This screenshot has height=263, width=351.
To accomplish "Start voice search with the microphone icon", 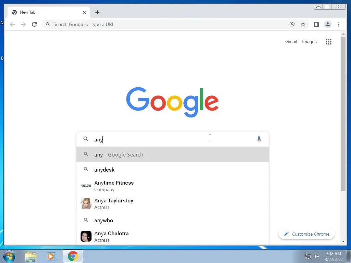I will pyautogui.click(x=259, y=139).
